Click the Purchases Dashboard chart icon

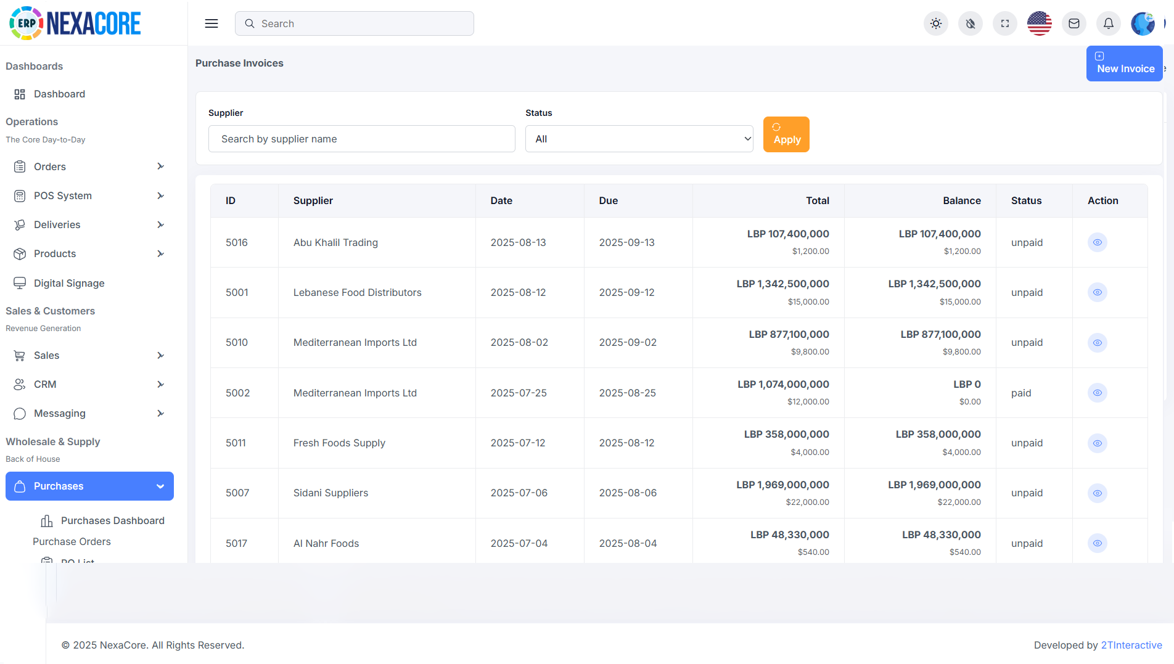pos(47,520)
